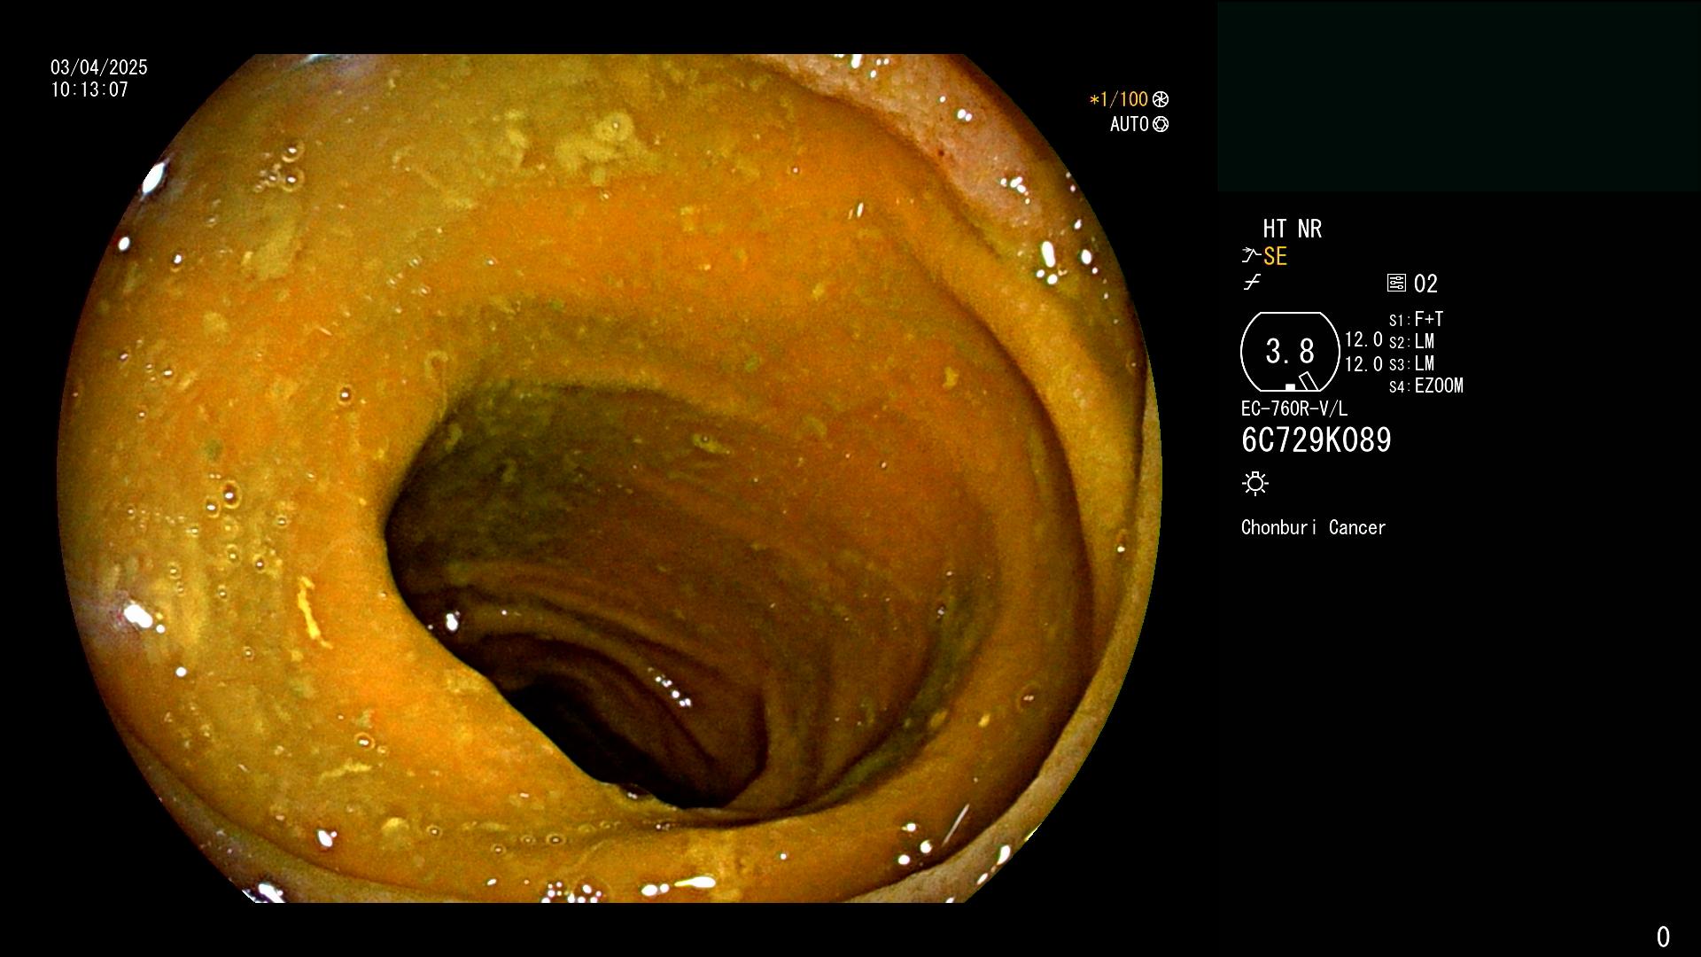1701x957 pixels.
Task: Click the serial number 6C729K089
Action: (x=1317, y=440)
